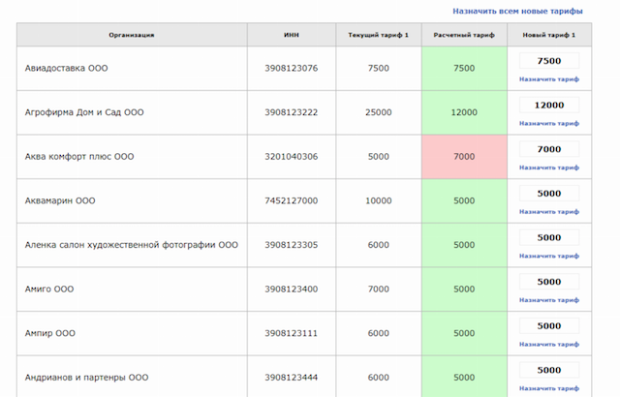The height and width of the screenshot is (397, 620).
Task: Click INN value 7452127000
Action: click(292, 201)
